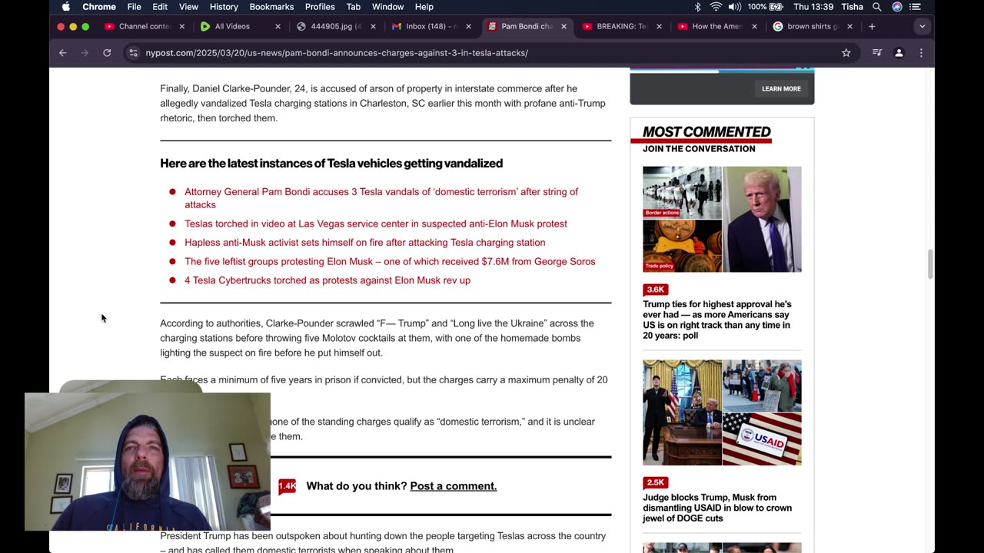
Task: Open the five leftist groups article link
Action: click(x=390, y=262)
